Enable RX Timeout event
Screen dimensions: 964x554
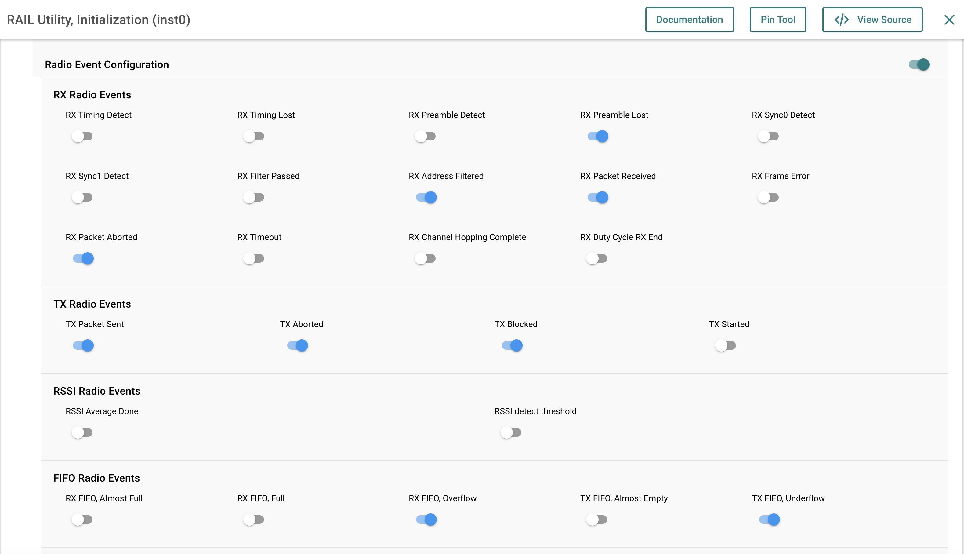254,259
